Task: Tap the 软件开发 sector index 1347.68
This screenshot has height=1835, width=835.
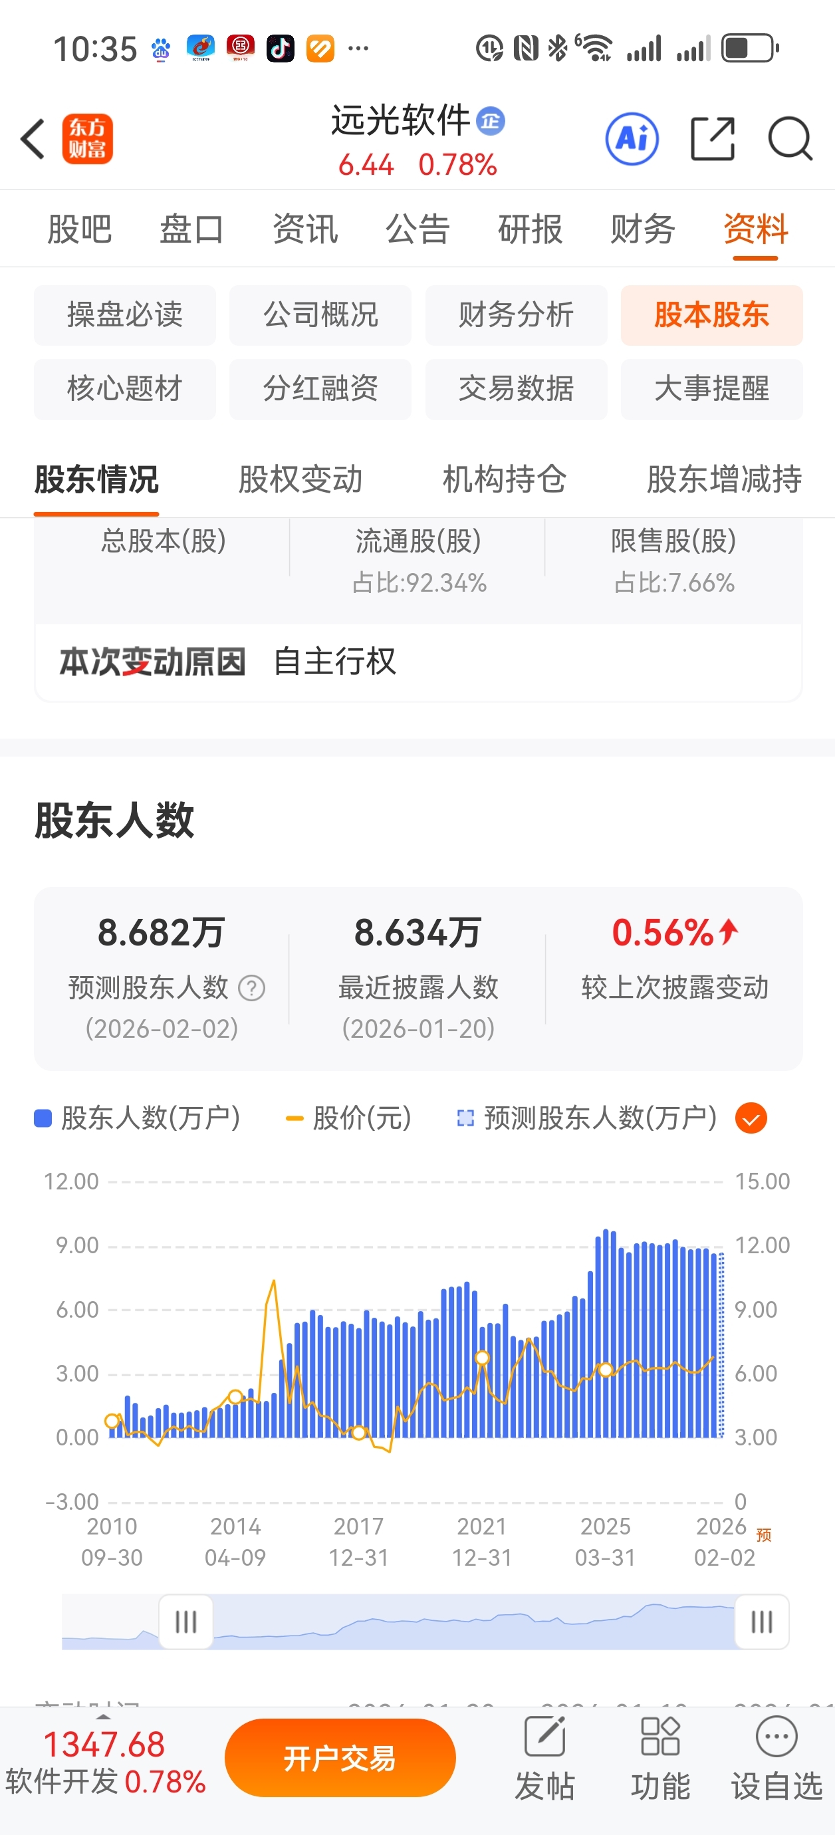Action: 106,1763
